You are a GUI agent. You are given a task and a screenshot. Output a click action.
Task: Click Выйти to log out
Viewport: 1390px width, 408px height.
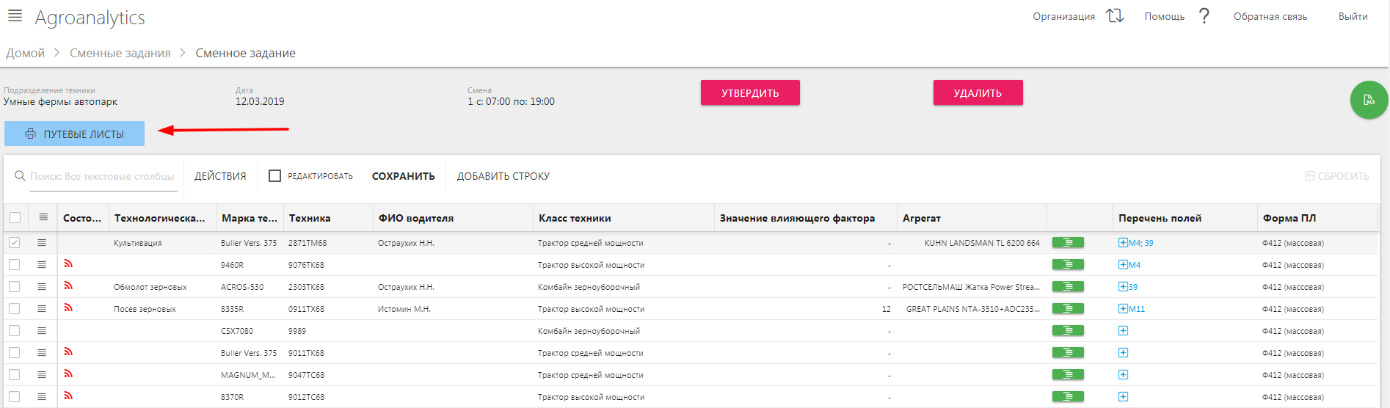click(x=1353, y=16)
